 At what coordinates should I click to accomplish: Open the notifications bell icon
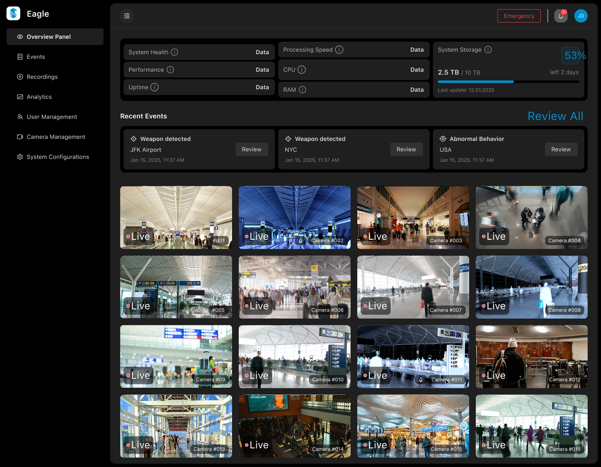(x=561, y=15)
